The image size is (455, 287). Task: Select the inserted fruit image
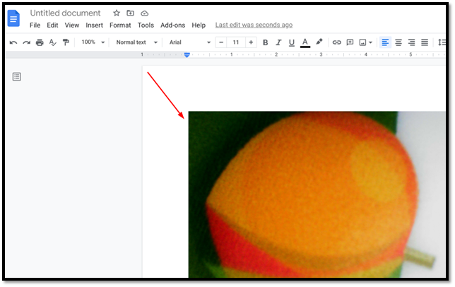[x=317, y=194]
